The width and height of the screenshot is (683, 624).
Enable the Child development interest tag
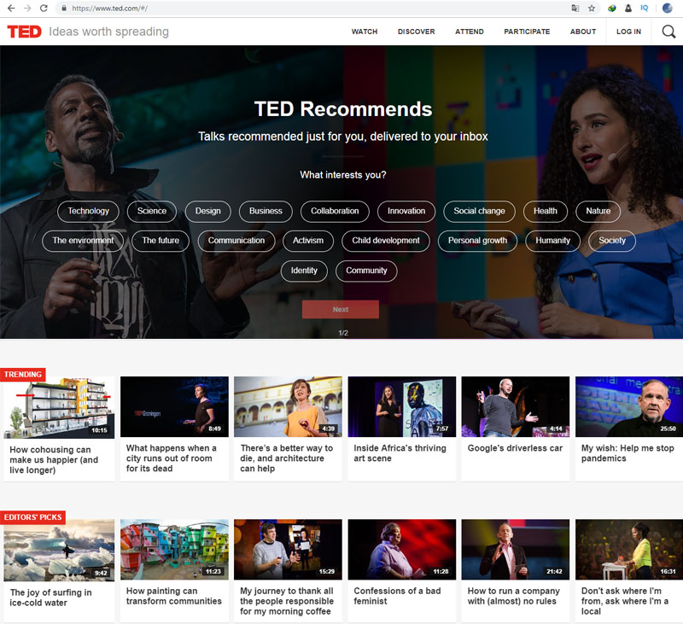386,241
